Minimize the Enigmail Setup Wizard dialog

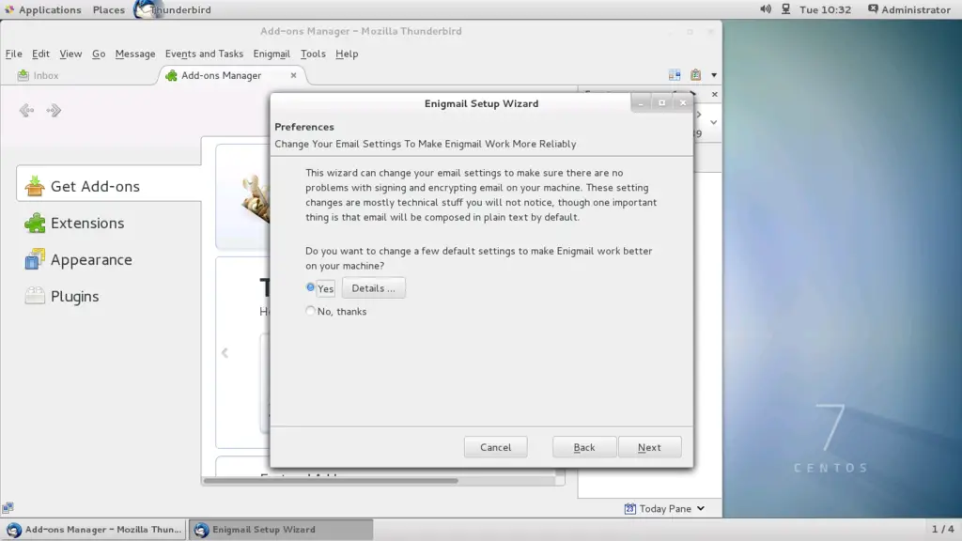point(641,103)
